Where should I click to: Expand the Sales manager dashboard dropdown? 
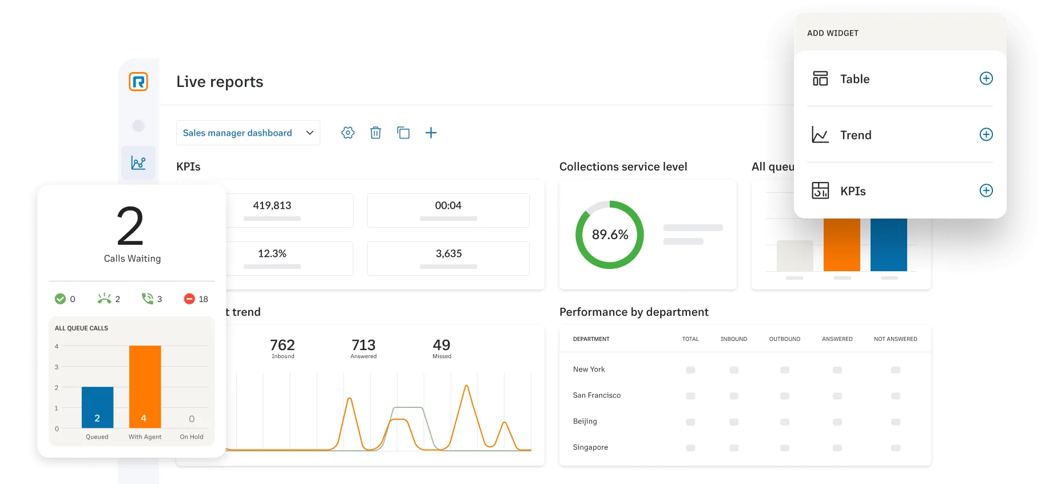248,133
